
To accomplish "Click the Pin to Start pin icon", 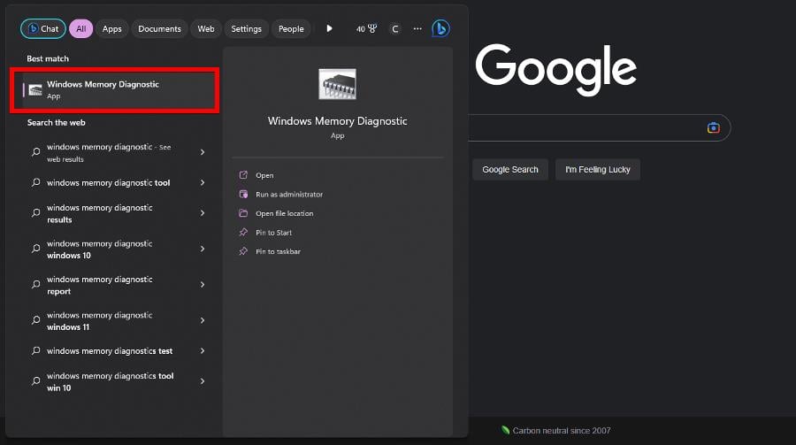I will click(x=244, y=232).
